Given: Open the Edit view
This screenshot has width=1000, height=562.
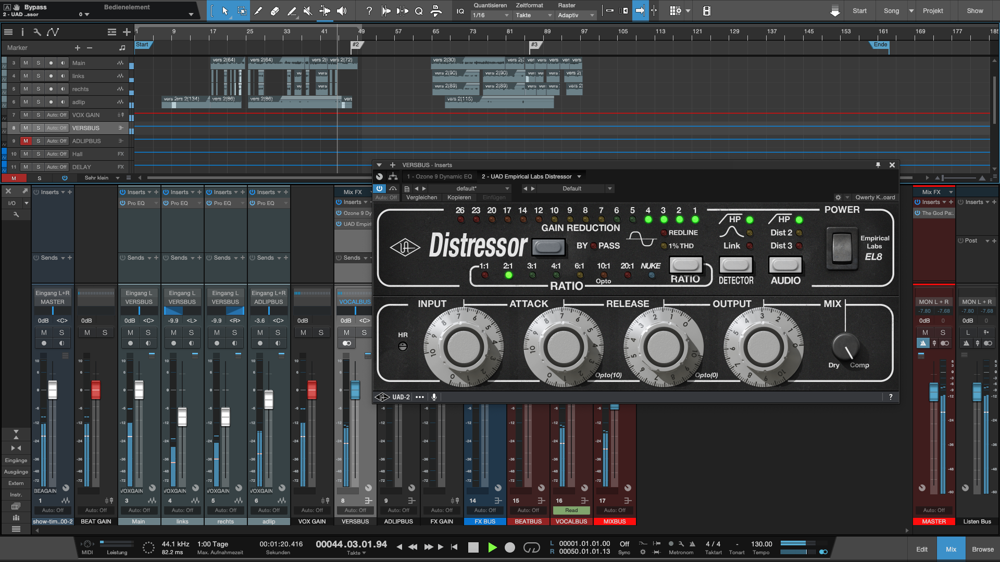Looking at the screenshot, I should tap(922, 550).
